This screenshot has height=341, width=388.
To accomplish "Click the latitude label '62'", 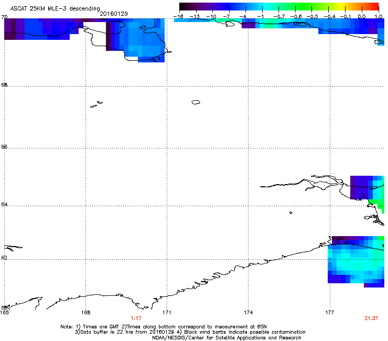I will [x=4, y=258].
